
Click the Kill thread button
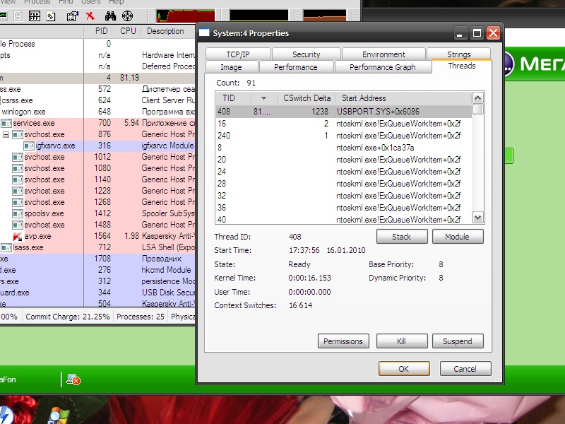tap(402, 341)
